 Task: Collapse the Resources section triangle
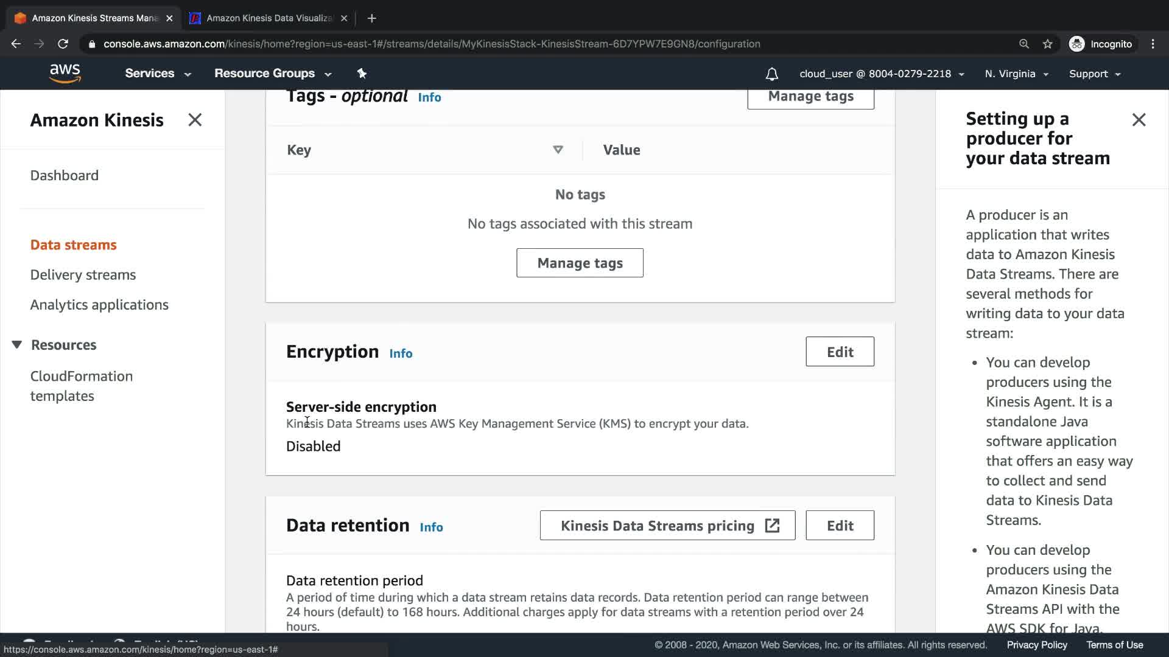(17, 345)
